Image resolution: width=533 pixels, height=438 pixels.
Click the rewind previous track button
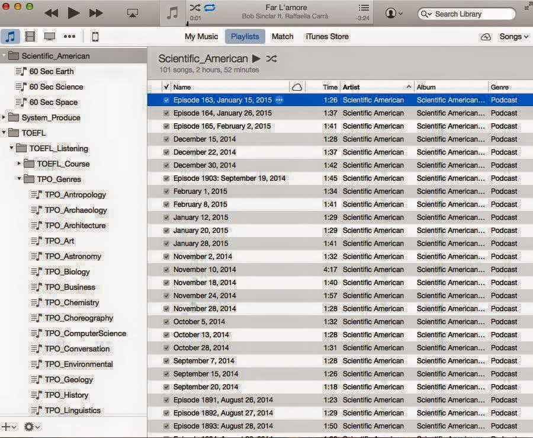(x=52, y=13)
